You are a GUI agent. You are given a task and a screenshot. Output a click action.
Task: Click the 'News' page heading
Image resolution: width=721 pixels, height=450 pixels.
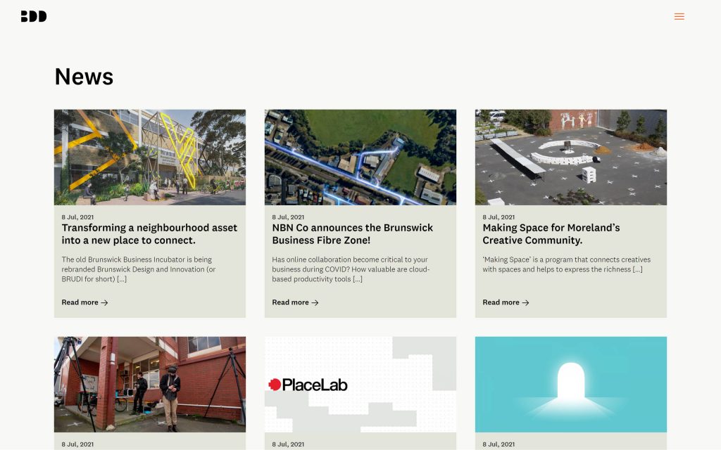pyautogui.click(x=84, y=77)
